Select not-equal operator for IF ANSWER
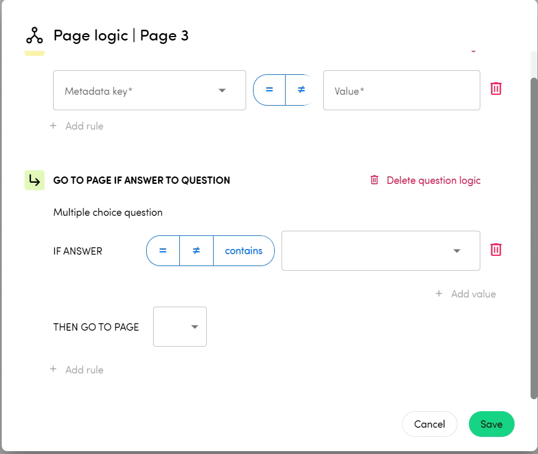Viewport: 538px width, 454px height. click(196, 251)
